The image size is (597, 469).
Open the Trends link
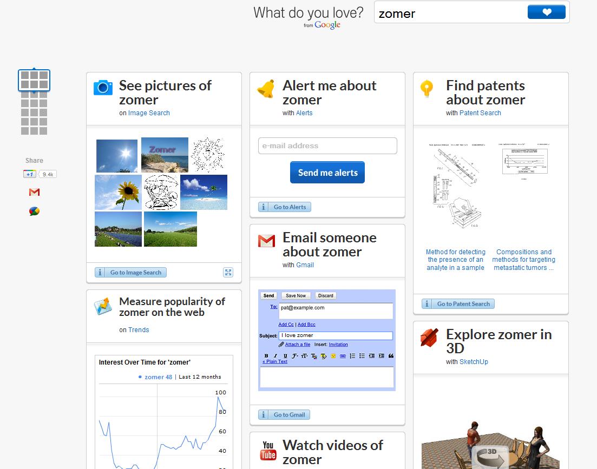139,330
